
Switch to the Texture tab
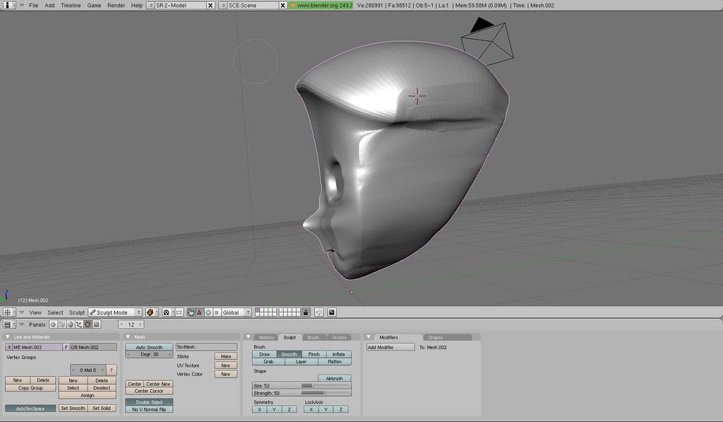pos(339,337)
